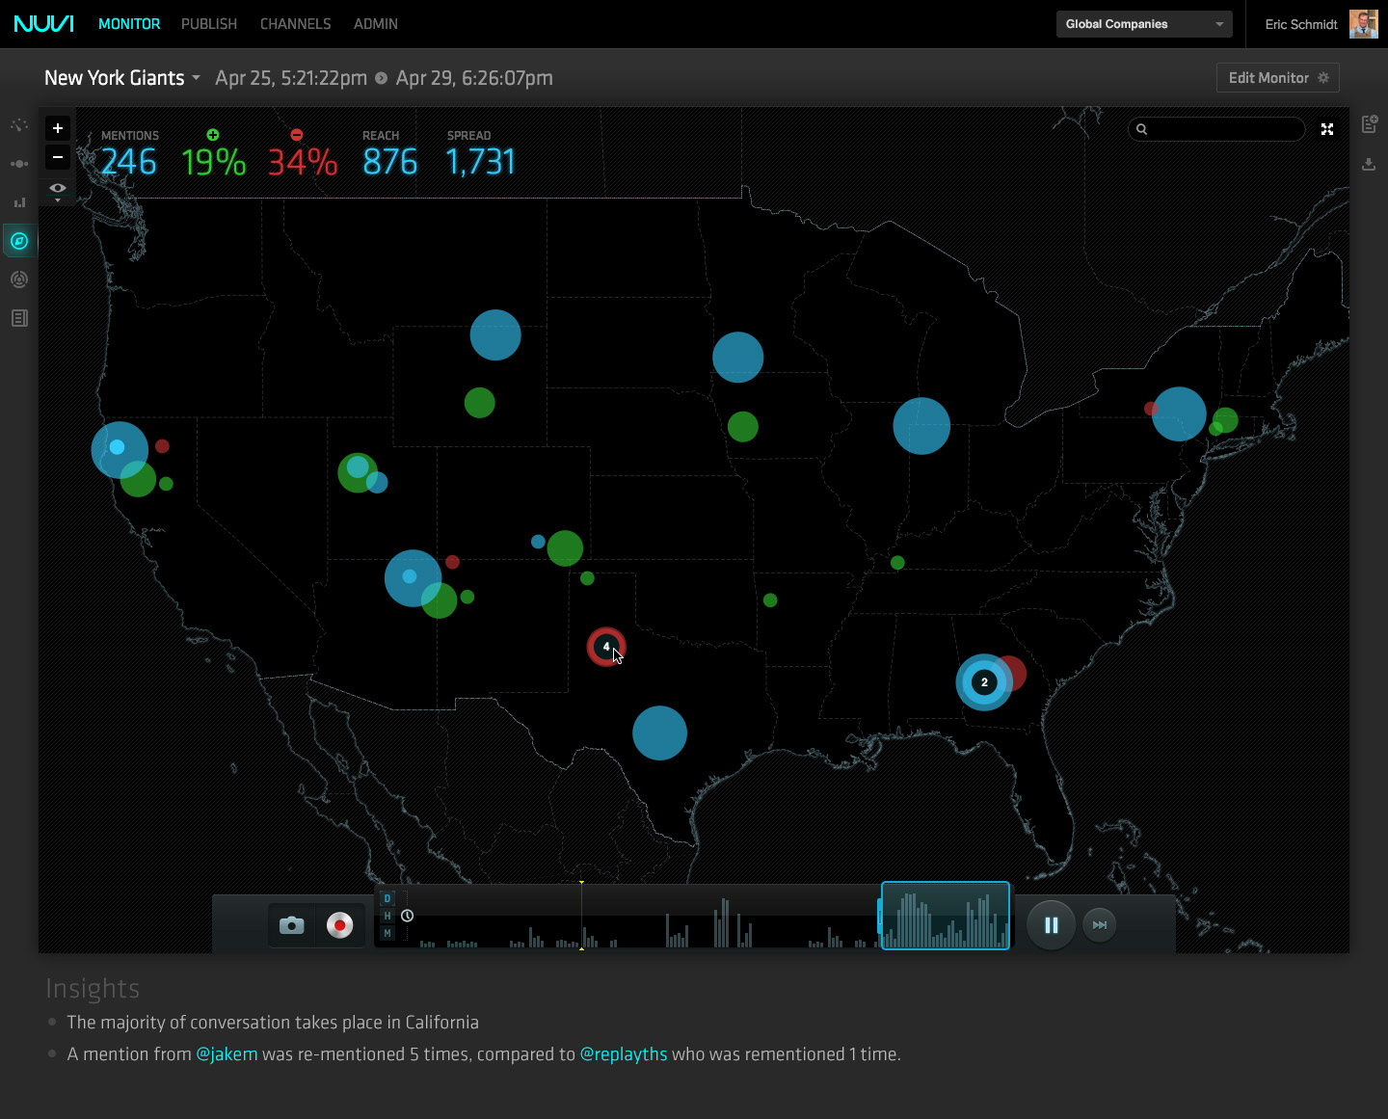Select the stream view icon in left sidebar

(x=19, y=164)
